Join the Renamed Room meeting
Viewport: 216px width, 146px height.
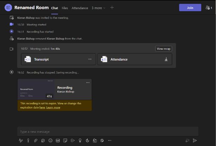[x=190, y=8]
